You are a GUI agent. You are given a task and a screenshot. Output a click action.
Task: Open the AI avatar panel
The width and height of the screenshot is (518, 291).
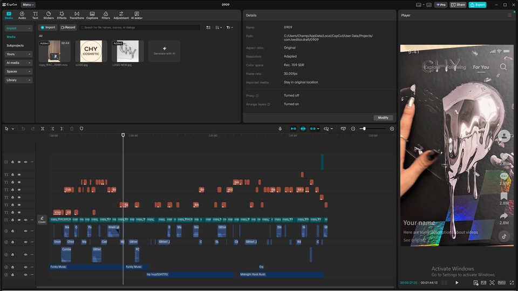pos(137,15)
